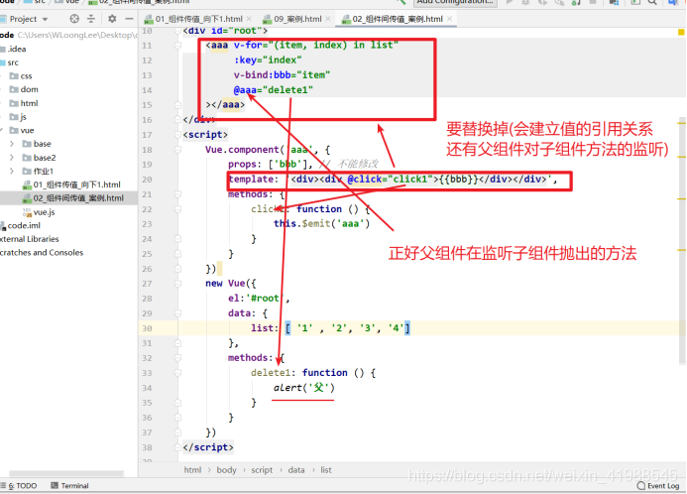This screenshot has width=687, height=494.
Task: Collapse the delete1 fold marker on line 33
Action: 177,373
